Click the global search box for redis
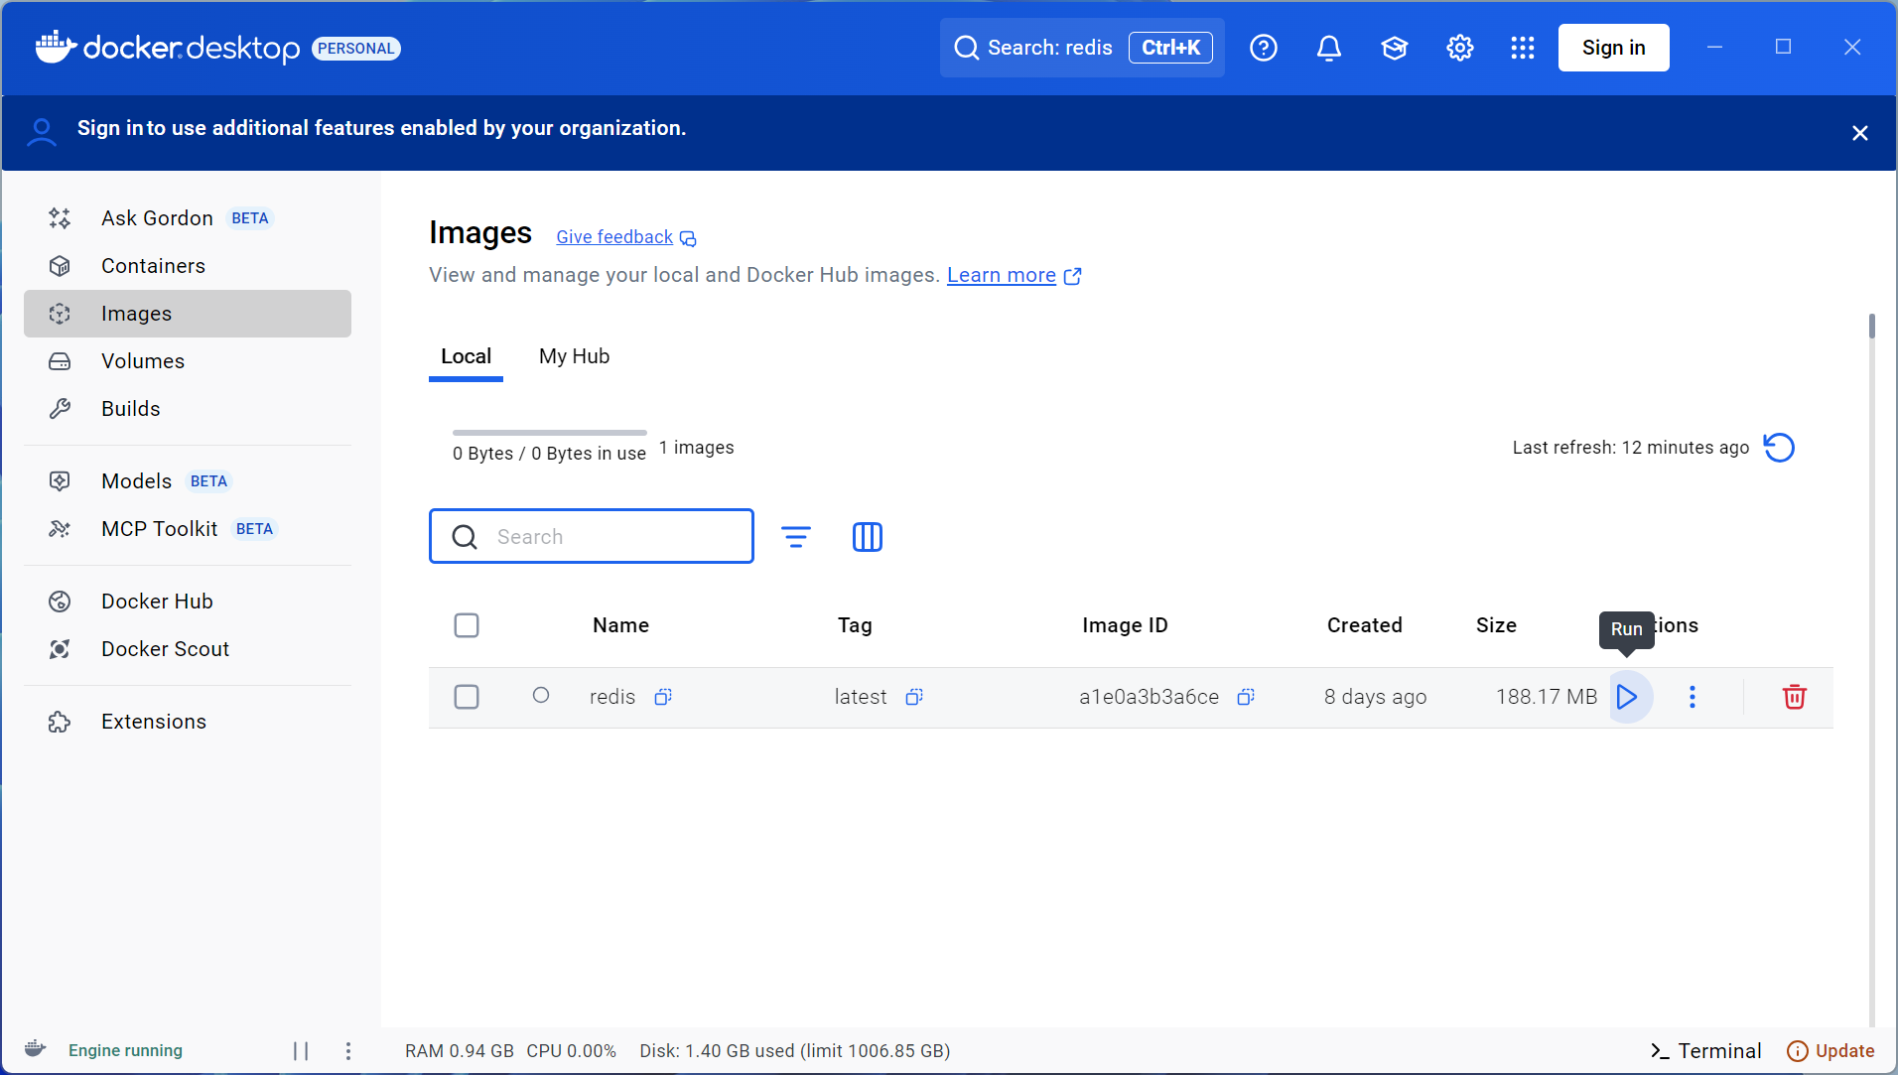This screenshot has width=1898, height=1075. 1082,48
